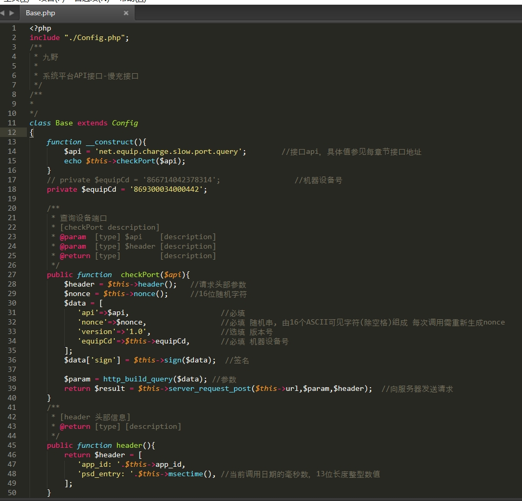The height and width of the screenshot is (501, 522).
Task: Click the http_build_query function call
Action: click(x=138, y=379)
